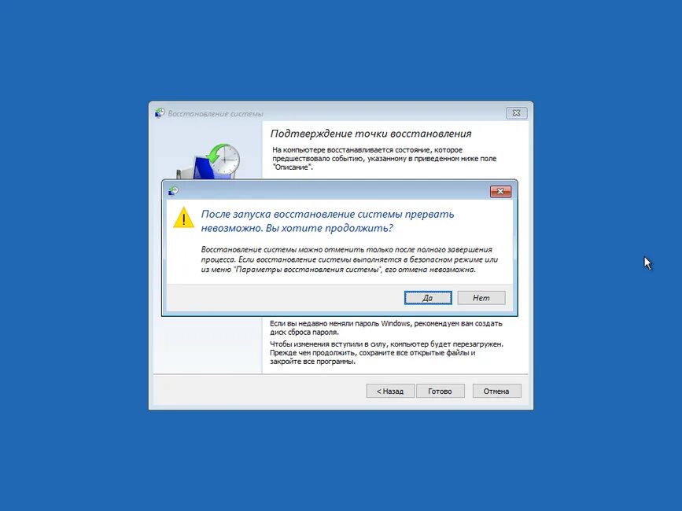
Task: Confirm the restore by clicking Да
Action: pos(428,298)
